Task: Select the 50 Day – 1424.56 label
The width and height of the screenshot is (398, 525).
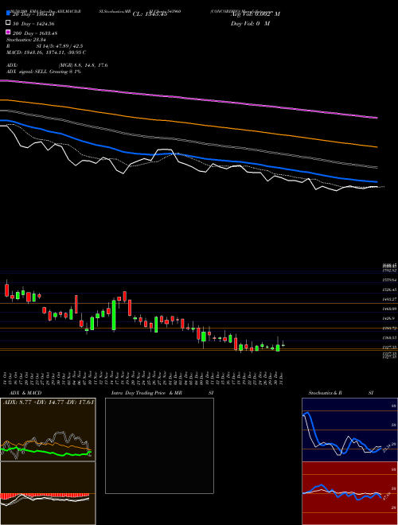Action: pos(33,24)
